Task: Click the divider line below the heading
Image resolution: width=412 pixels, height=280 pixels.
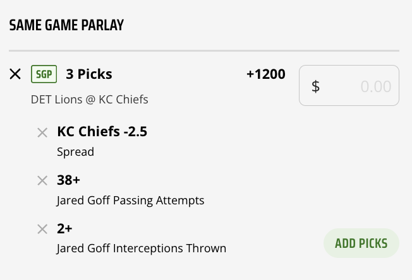Action: click(x=204, y=50)
